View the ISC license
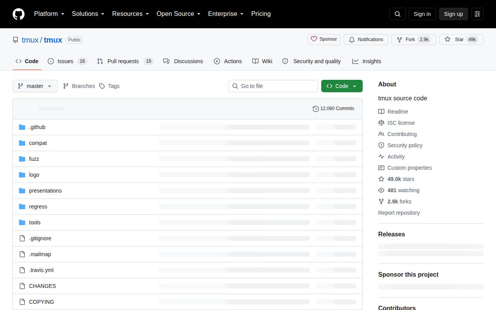This screenshot has height=310, width=496. coord(396,123)
